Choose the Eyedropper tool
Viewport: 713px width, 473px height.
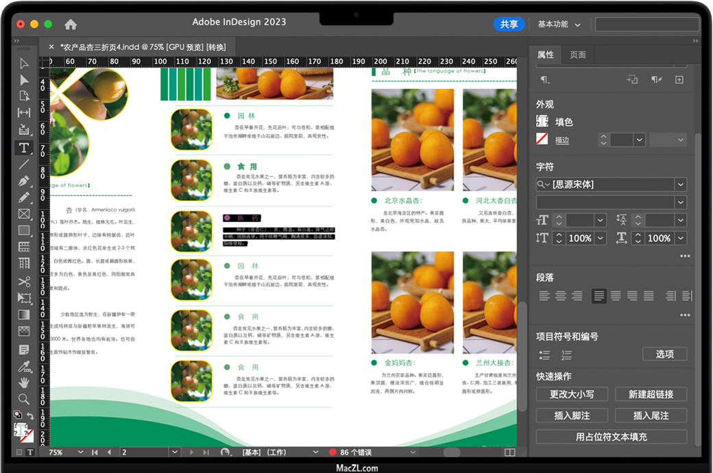[24, 366]
